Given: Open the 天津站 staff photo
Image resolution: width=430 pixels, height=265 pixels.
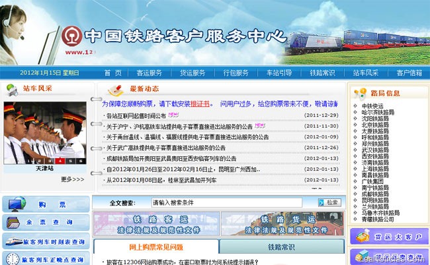Looking at the screenshot, I should [45, 133].
